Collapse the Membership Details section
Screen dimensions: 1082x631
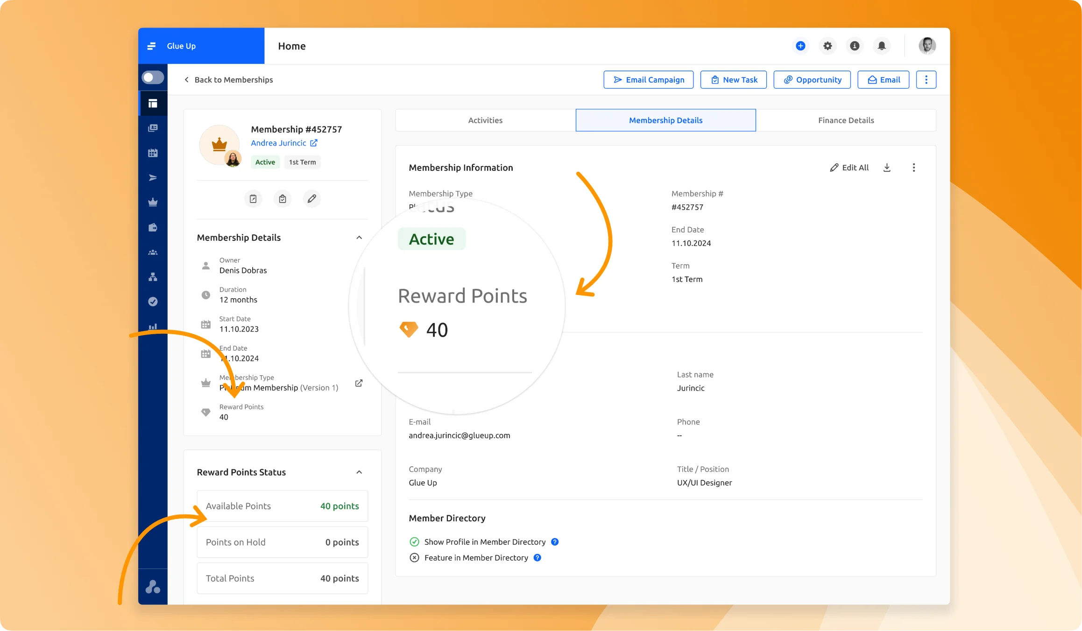(359, 237)
